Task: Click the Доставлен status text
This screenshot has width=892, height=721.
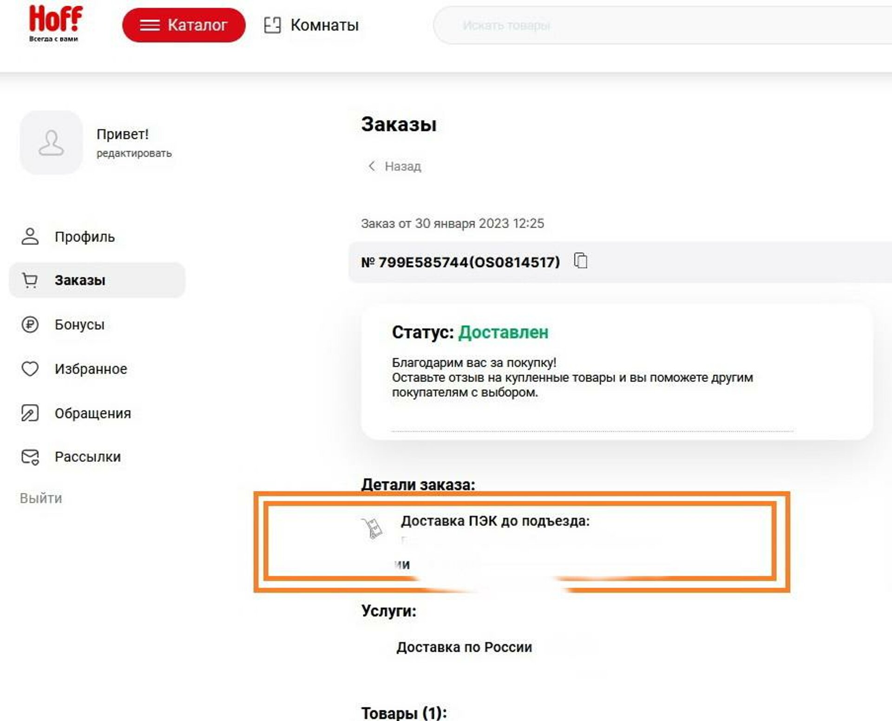Action: 503,332
